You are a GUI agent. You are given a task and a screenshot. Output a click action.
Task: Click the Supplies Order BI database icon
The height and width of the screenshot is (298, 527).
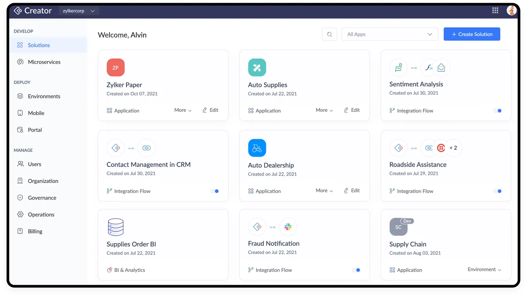(116, 227)
